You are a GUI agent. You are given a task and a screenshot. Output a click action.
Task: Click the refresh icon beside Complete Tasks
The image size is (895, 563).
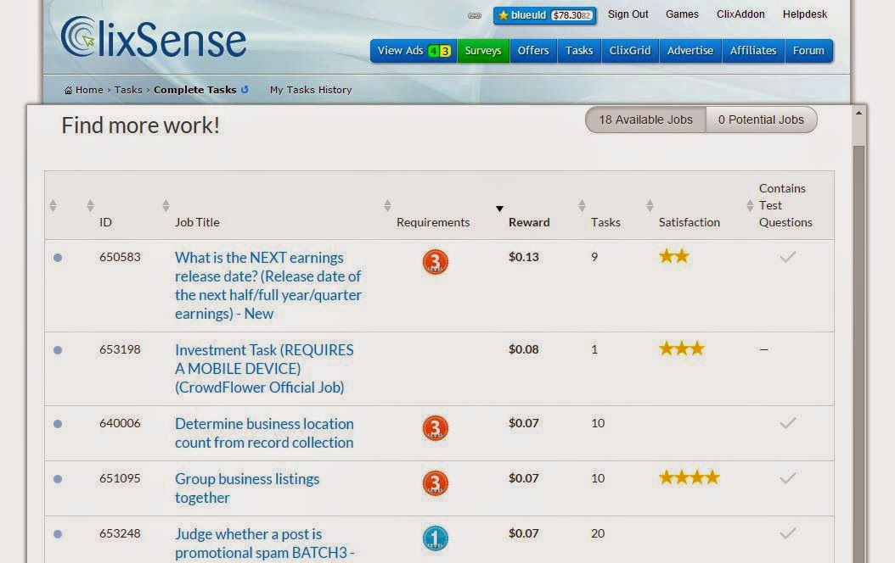pos(245,90)
